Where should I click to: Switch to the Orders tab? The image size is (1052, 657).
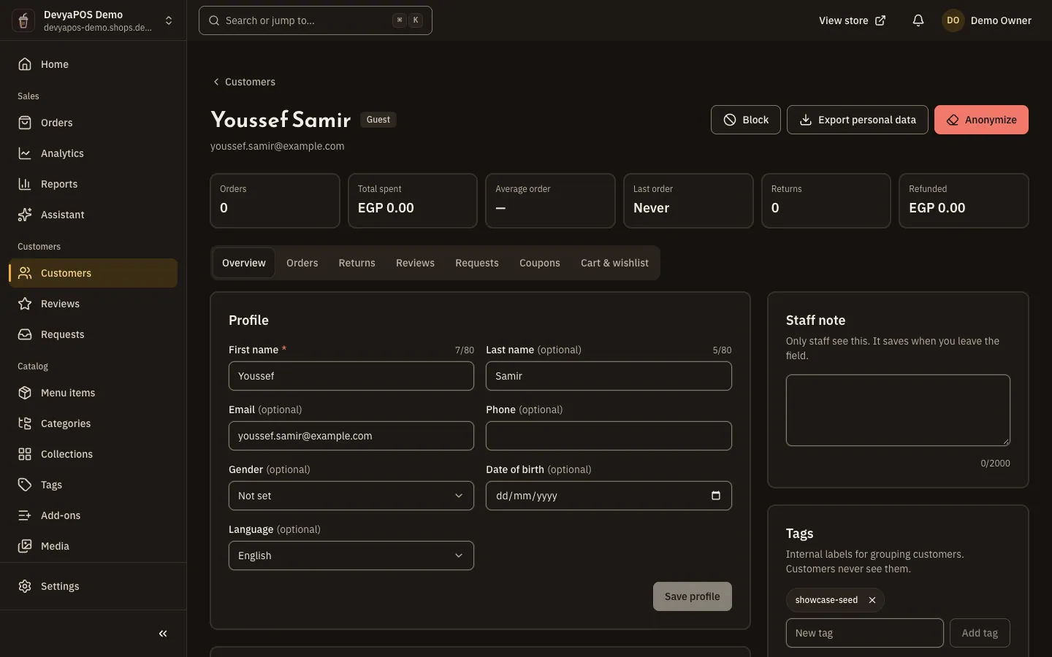tap(302, 263)
